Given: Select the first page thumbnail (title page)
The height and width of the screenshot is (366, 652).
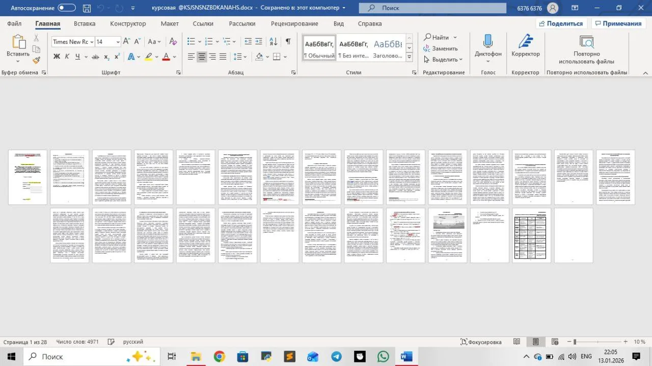Looking at the screenshot, I should click(x=28, y=177).
